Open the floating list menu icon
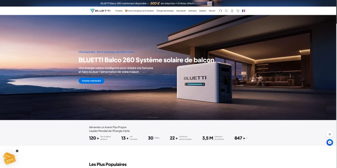Screen dimensions: 337x168 click(x=330, y=134)
